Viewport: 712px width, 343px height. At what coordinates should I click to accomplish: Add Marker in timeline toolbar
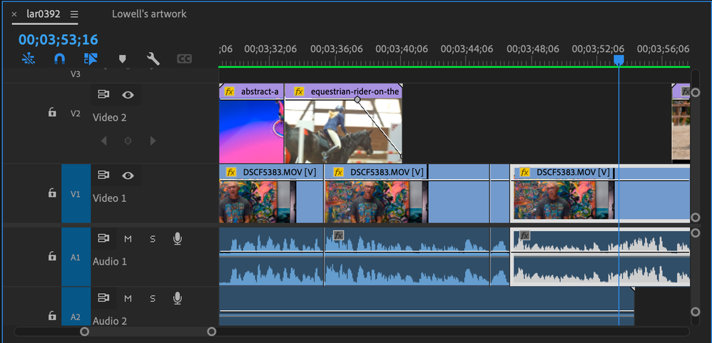click(x=122, y=58)
